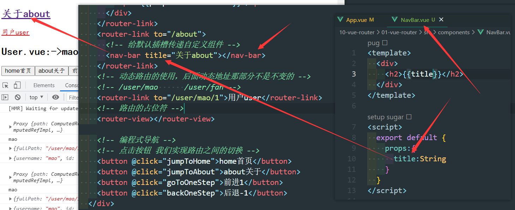515x210 pixels.
Task: Follow the 用户user page link
Action: tap(16, 32)
